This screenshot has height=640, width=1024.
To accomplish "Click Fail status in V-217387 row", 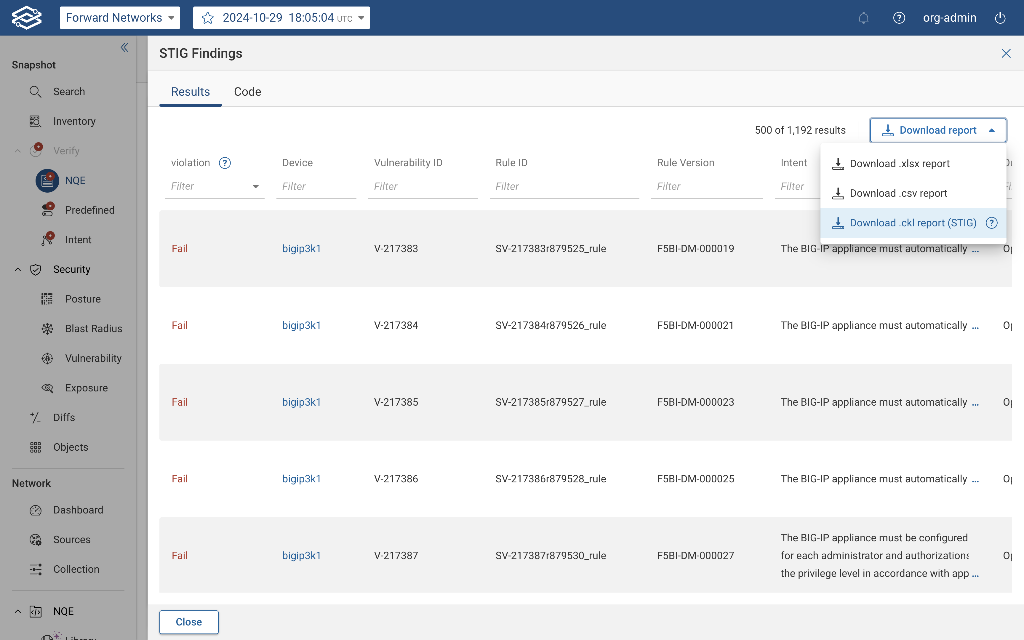I will pyautogui.click(x=180, y=555).
